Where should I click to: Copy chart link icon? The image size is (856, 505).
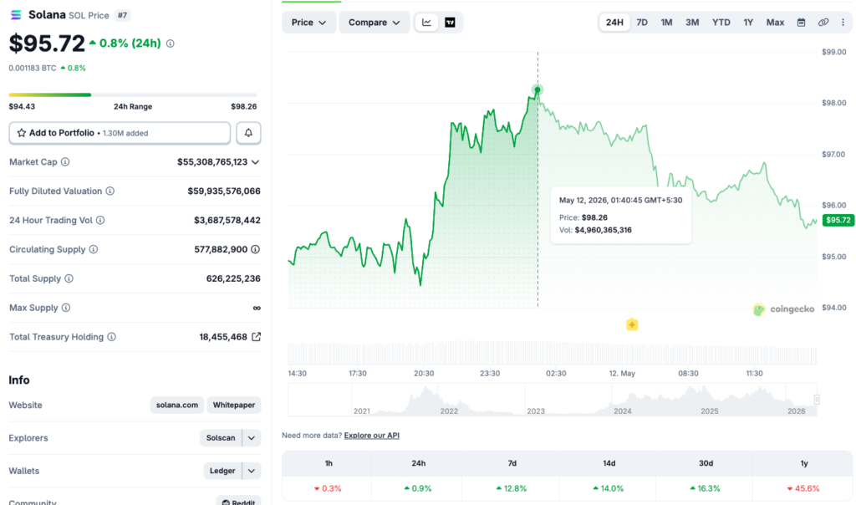pos(823,23)
